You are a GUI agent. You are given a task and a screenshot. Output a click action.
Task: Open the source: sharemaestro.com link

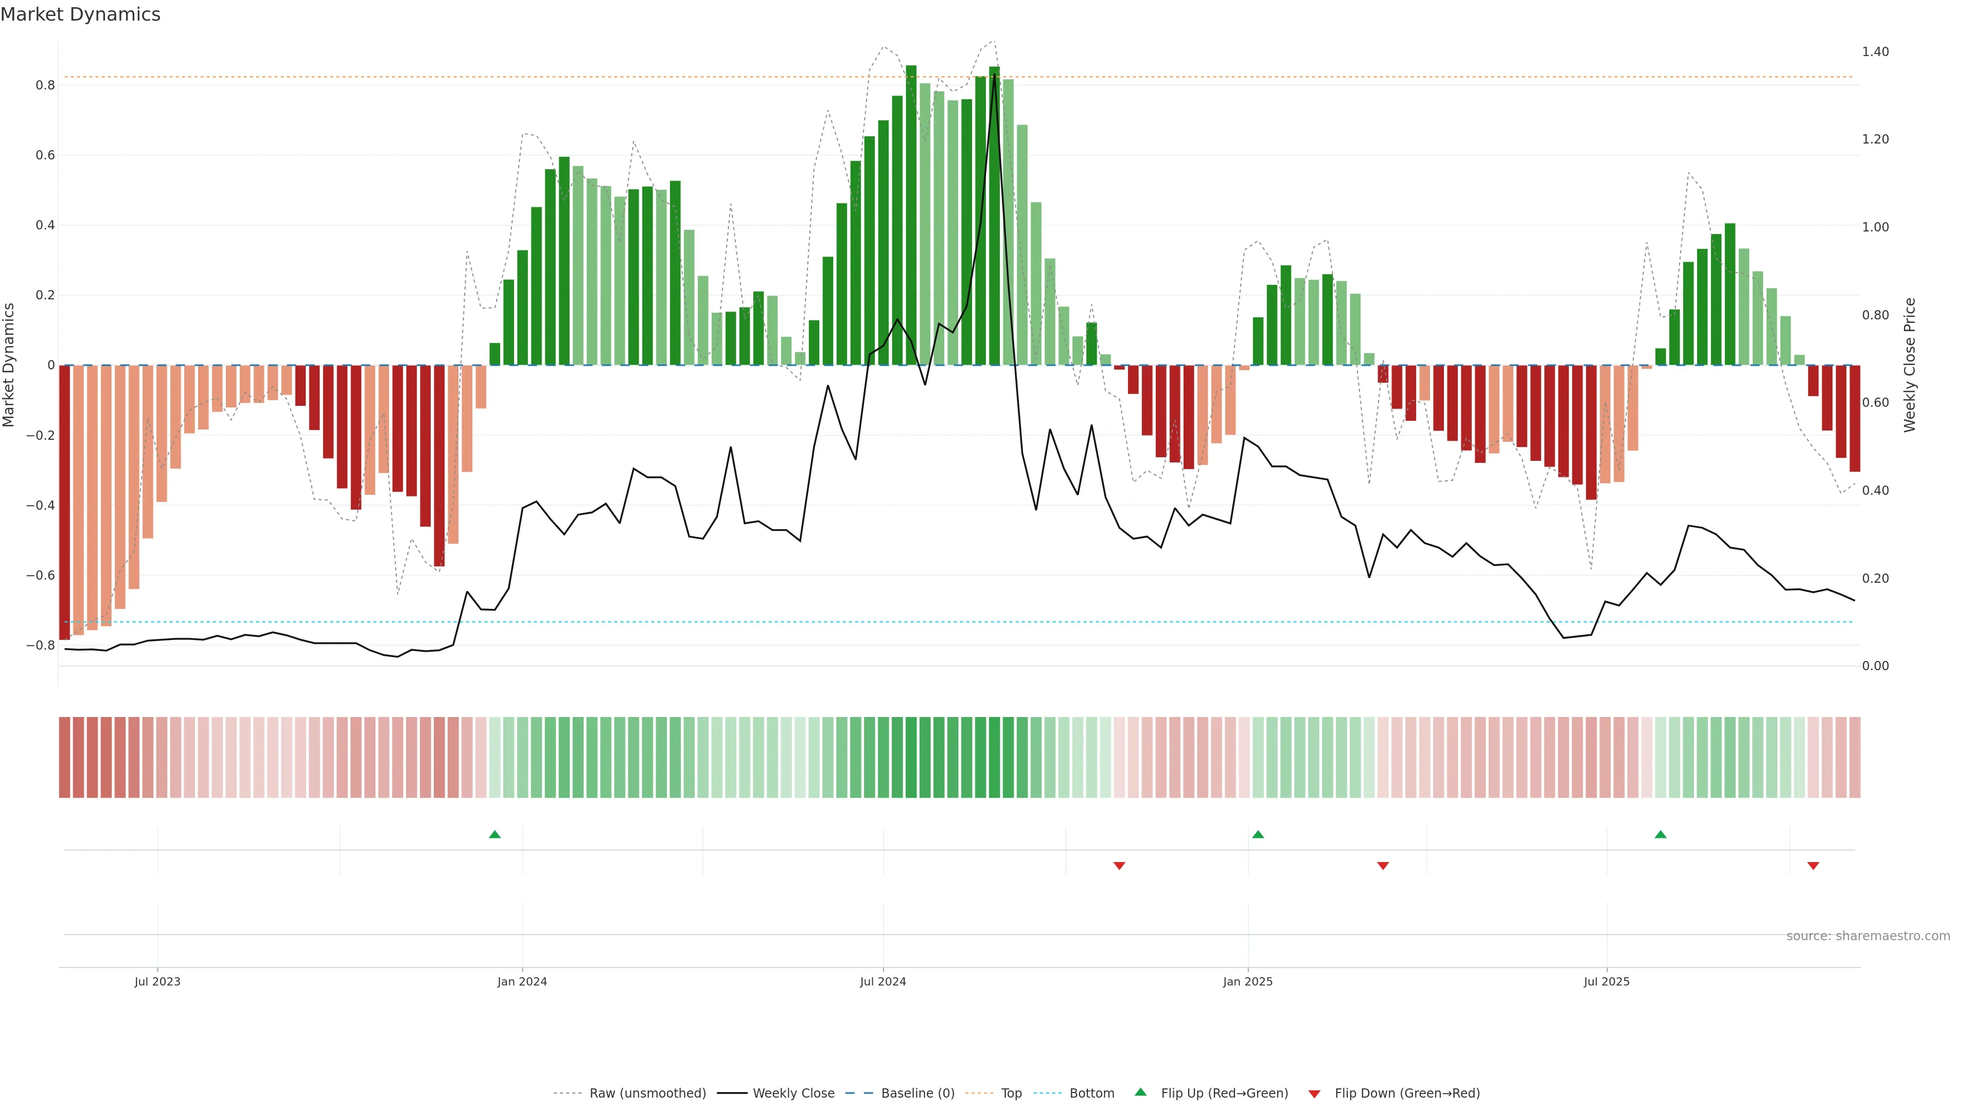point(1868,936)
